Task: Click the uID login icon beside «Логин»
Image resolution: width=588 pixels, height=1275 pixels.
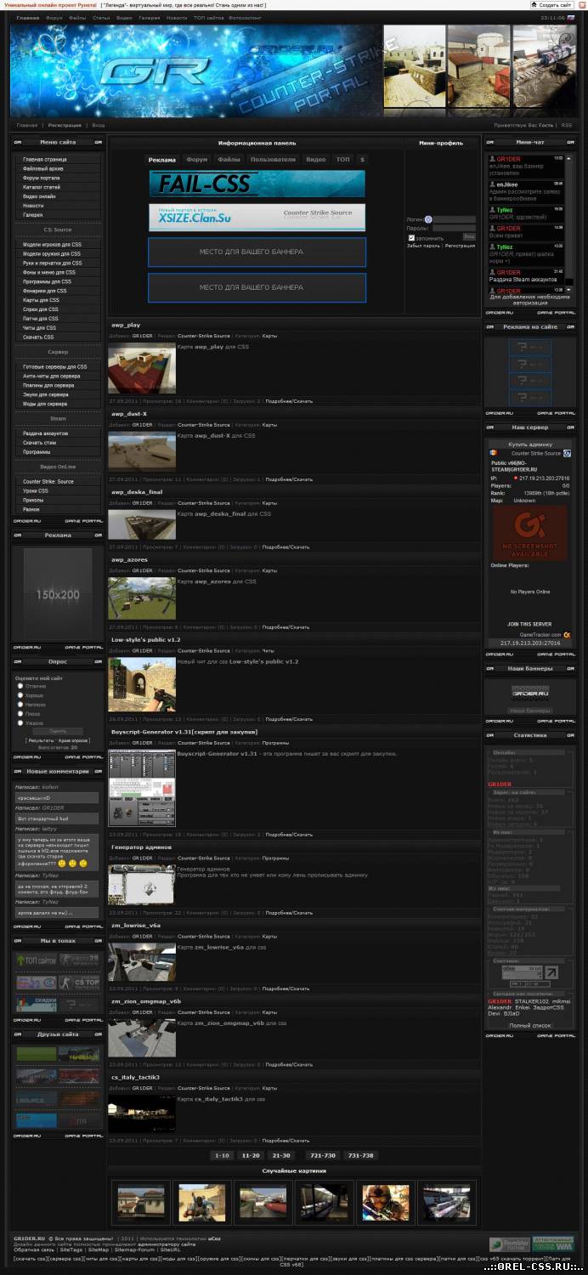Action: click(428, 219)
